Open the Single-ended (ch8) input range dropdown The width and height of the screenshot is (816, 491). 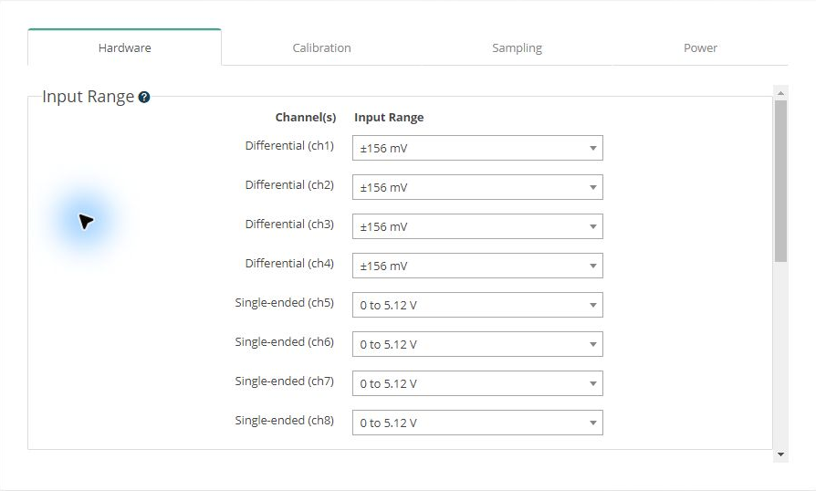point(477,423)
